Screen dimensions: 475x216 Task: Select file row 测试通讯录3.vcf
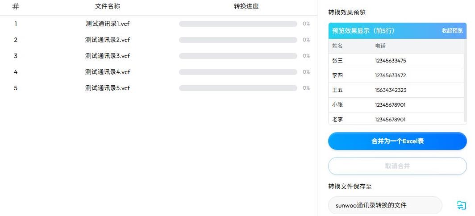(108, 56)
